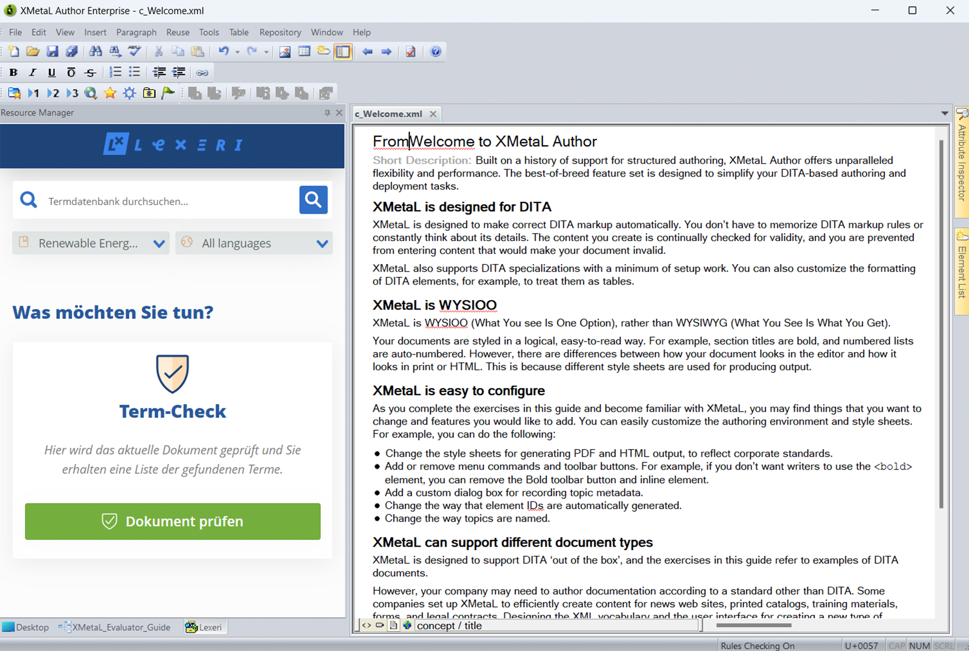Open Find with the binoculars icon
The image size is (969, 651).
pyautogui.click(x=96, y=52)
